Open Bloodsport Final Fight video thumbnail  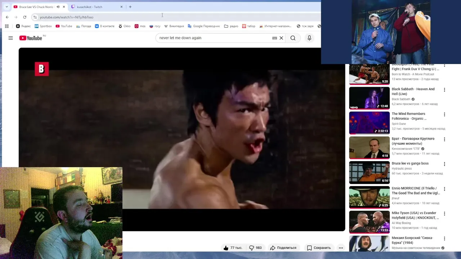coord(369,74)
